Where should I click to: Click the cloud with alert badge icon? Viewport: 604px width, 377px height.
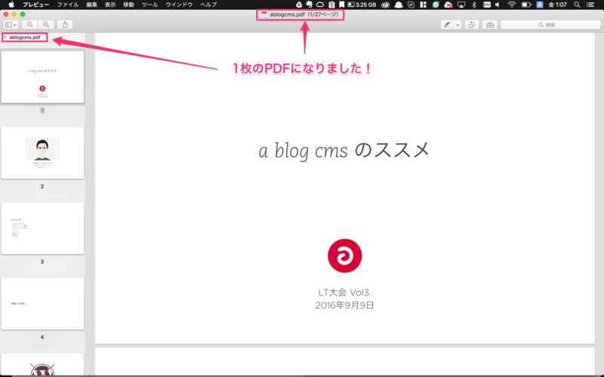448,5
